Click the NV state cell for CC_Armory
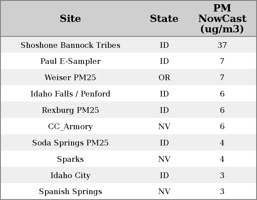Screen dimensions: 257x200 point(164,127)
